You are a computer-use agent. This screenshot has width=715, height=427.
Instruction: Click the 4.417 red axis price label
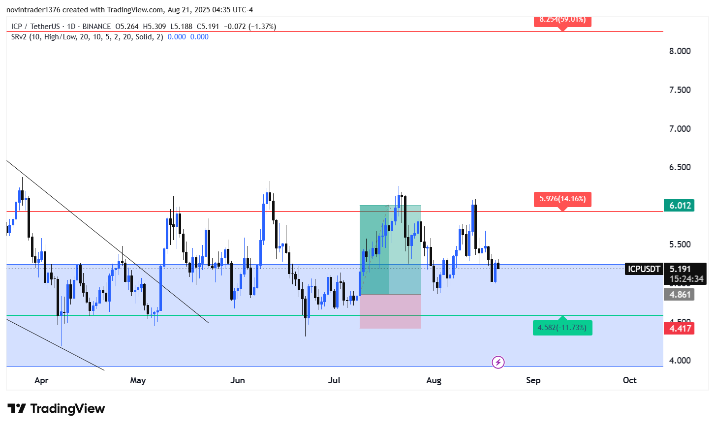[x=679, y=328]
